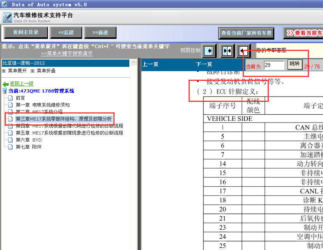The image size is (323, 250).
Task: Open 查看当前厂家所有车型 button
Action: click(246, 33)
